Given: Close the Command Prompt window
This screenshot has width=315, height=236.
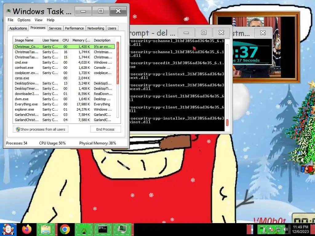Looking at the screenshot, I should (221, 33).
